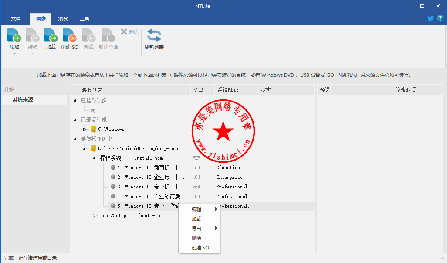Viewport: 447px width, 263px height.
Task: Click the 预设 column header in right panel
Action: (355, 90)
